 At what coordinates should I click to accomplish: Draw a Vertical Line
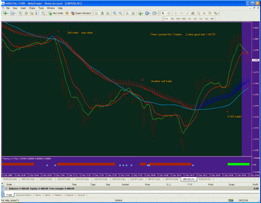point(176,13)
